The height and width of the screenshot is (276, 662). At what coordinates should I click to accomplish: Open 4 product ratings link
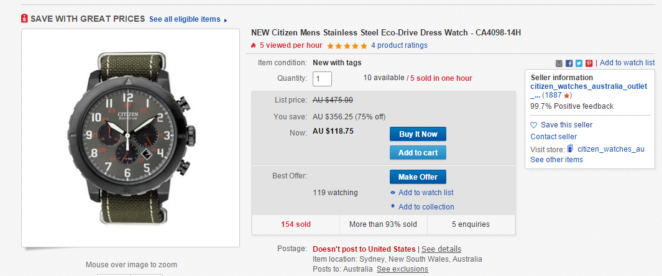(x=400, y=45)
